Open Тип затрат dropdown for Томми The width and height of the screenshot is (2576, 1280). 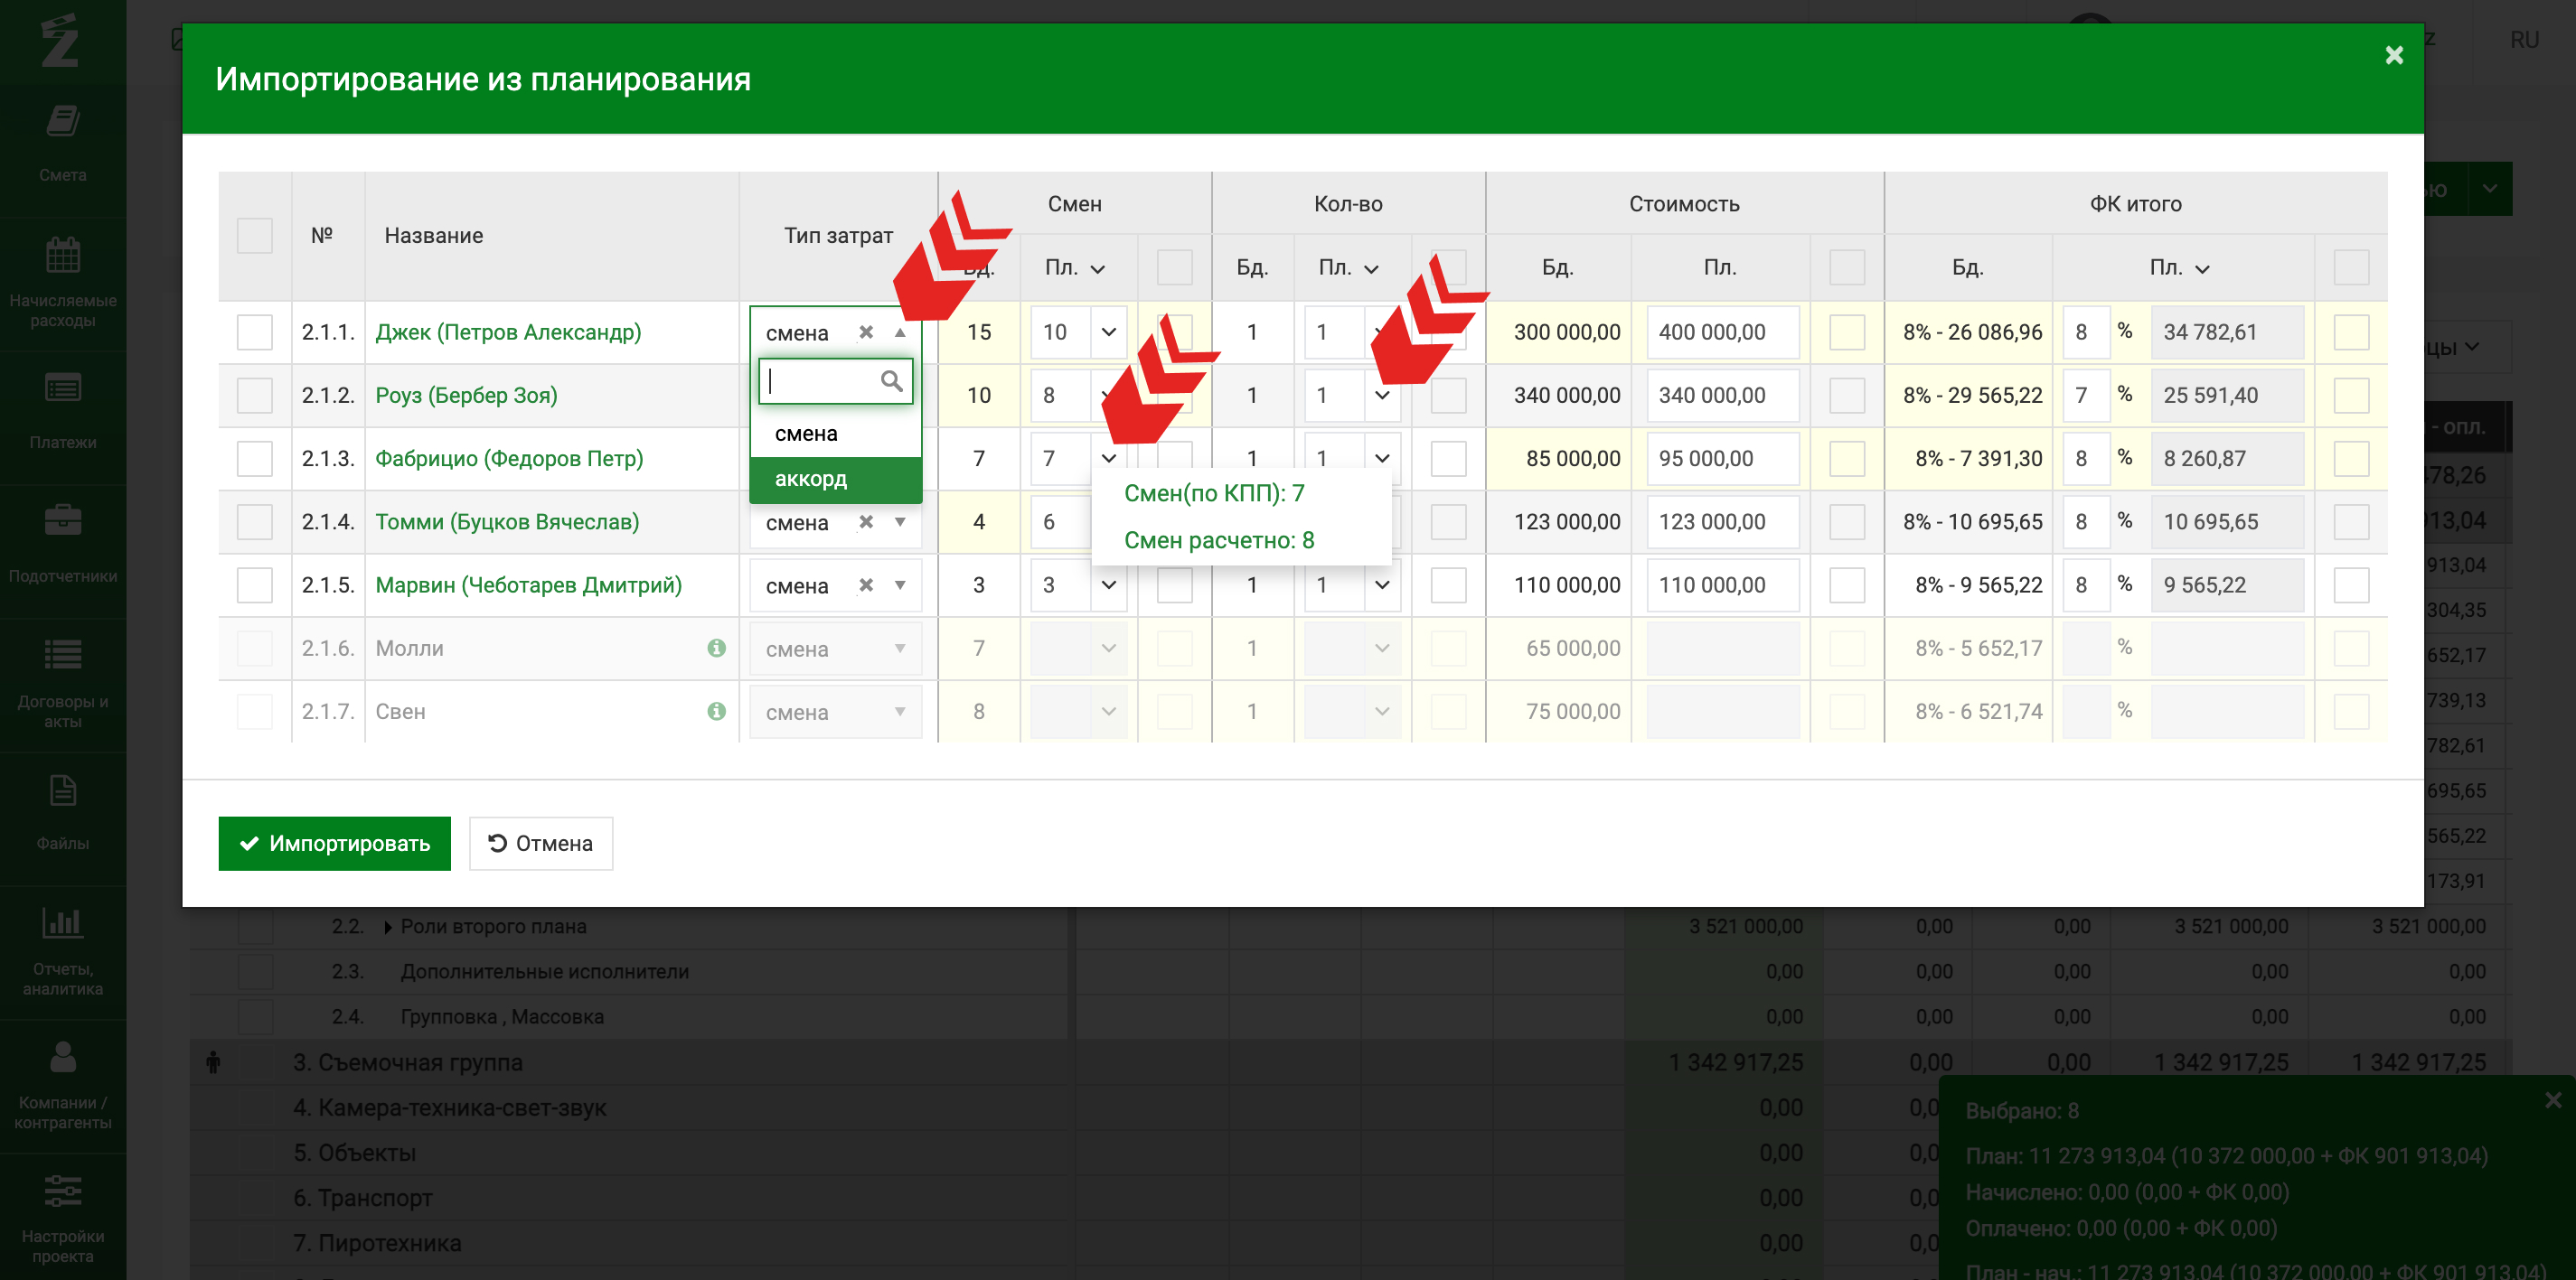click(x=900, y=523)
